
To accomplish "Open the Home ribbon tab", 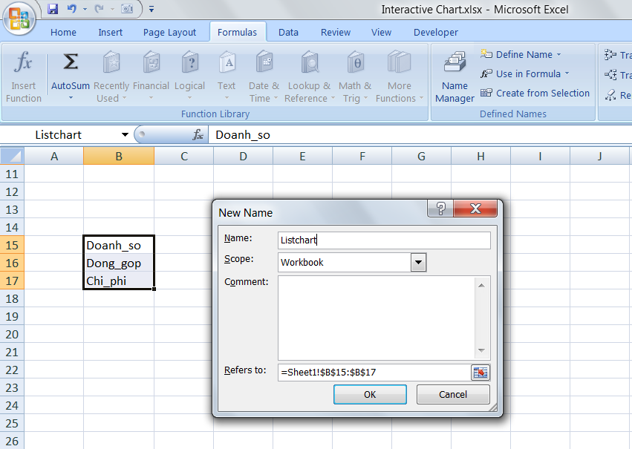I will pos(63,32).
